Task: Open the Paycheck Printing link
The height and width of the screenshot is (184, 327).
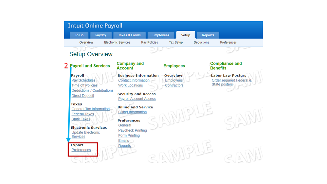Action: point(133,130)
